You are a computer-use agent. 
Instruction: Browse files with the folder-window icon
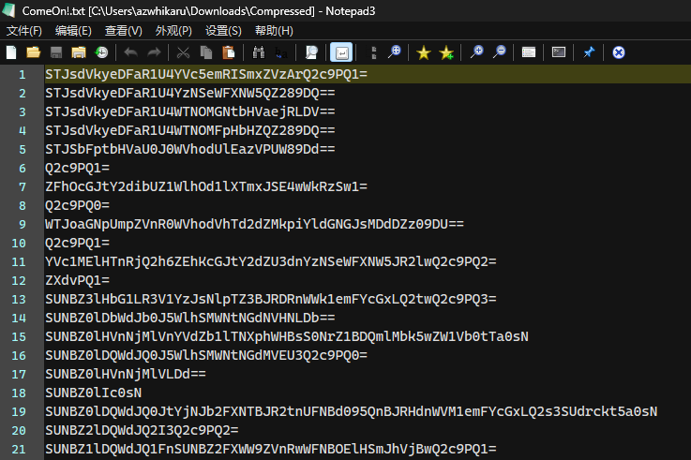tap(79, 52)
